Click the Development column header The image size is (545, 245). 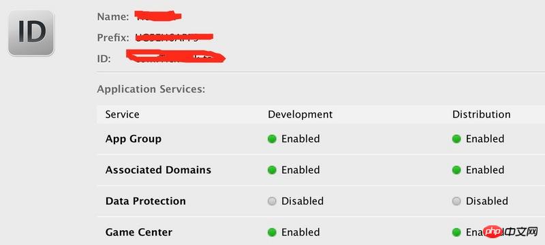tap(300, 115)
